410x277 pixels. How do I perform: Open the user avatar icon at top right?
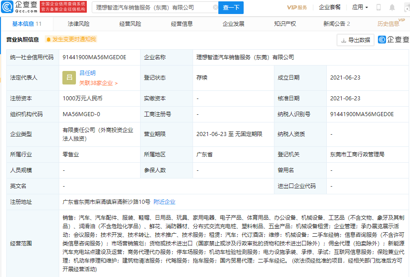406,7
